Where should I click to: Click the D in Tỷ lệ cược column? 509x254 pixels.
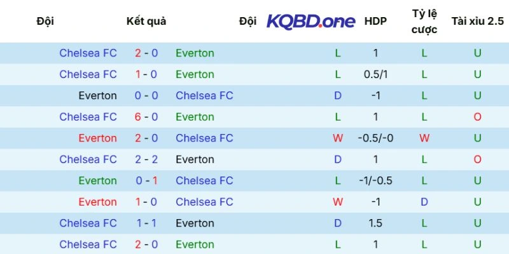[x=424, y=202]
